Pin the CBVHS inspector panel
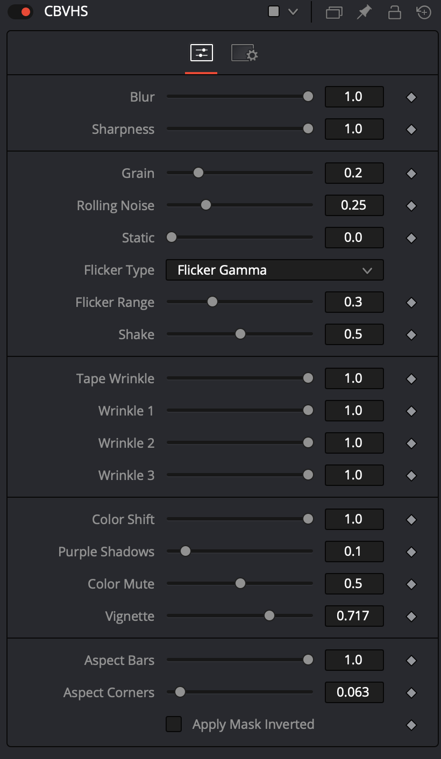 click(365, 12)
